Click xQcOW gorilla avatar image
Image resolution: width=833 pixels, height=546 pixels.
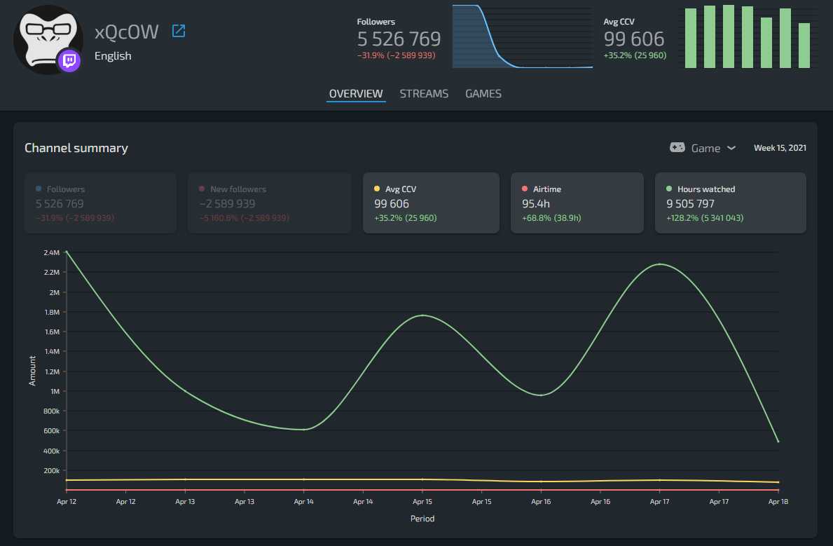48,40
